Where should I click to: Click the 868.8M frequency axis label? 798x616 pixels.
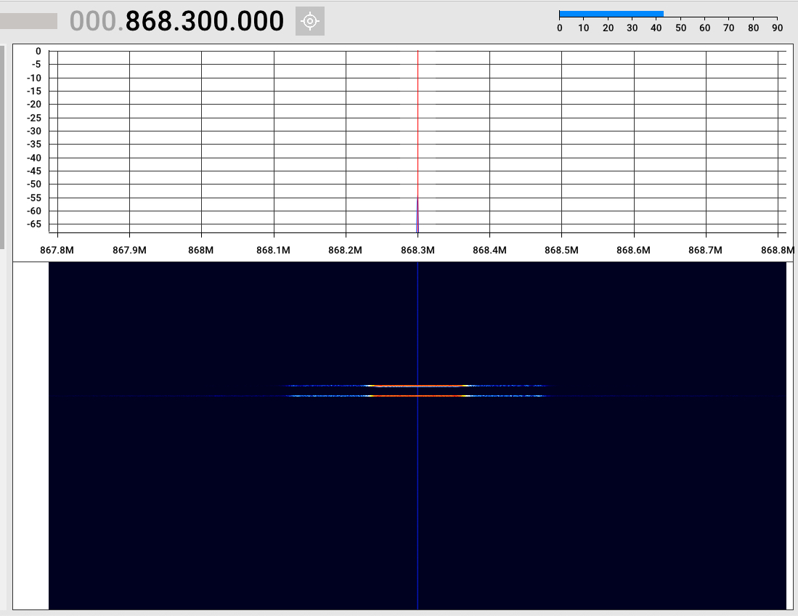(x=778, y=250)
